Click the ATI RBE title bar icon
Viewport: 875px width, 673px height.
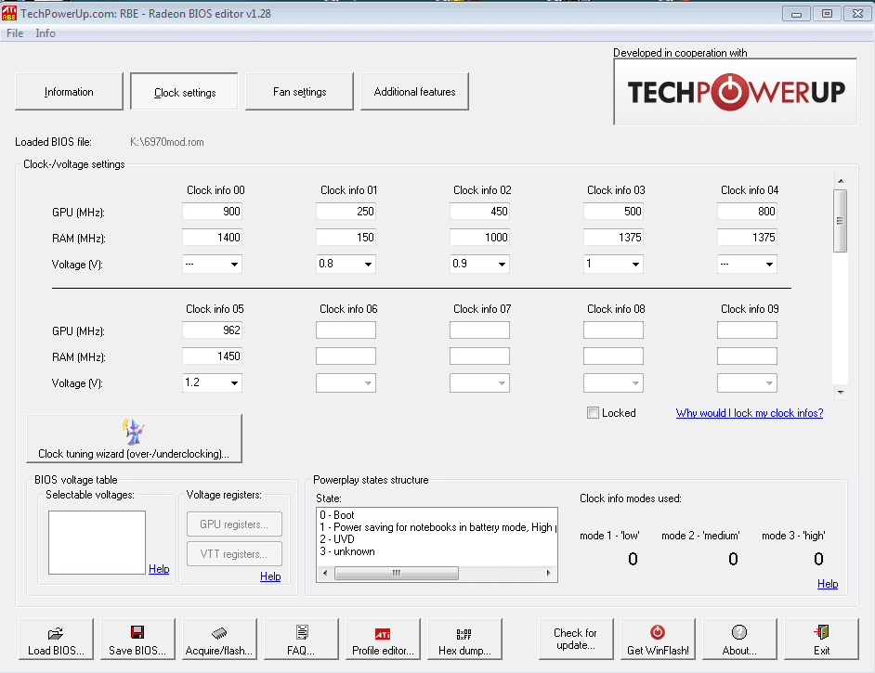(9, 13)
